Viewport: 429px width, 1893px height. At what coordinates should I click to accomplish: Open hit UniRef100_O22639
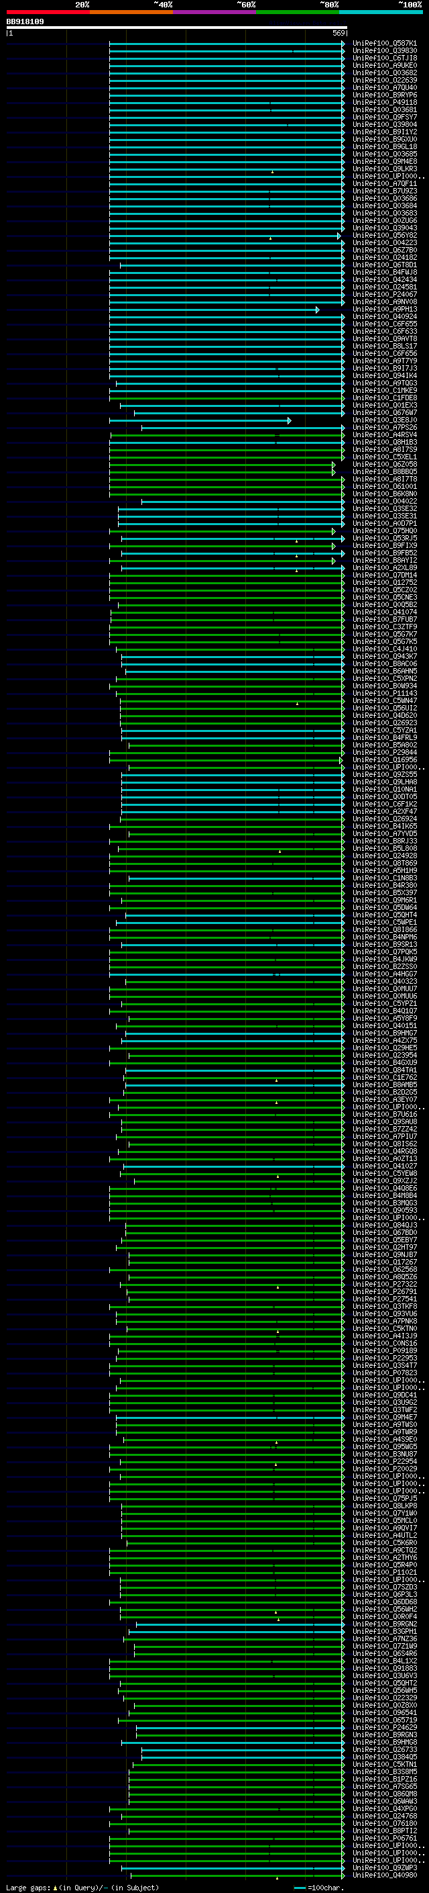[385, 80]
